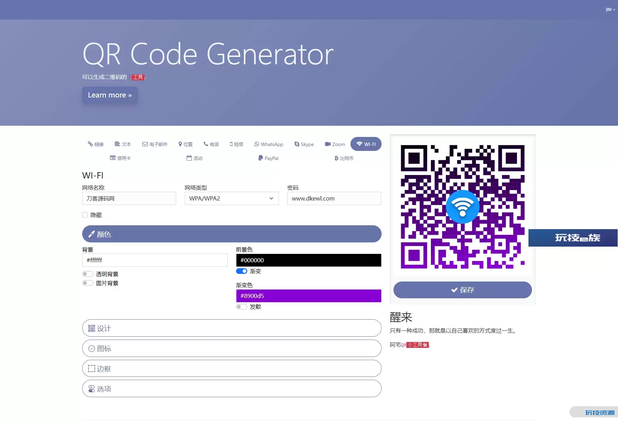Screen dimensions: 618x423
Task: Choose the WhatsApp tab
Action: coord(269,144)
